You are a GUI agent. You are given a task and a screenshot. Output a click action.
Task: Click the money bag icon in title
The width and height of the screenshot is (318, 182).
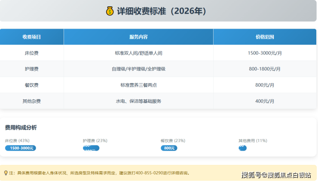click(x=110, y=11)
